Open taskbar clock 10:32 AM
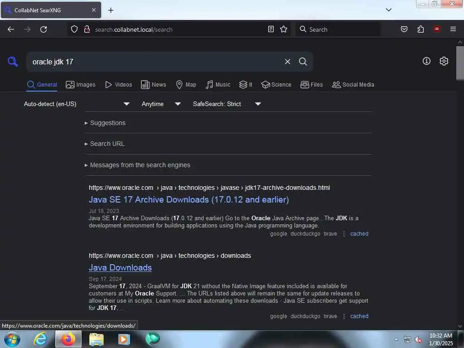 440,339
